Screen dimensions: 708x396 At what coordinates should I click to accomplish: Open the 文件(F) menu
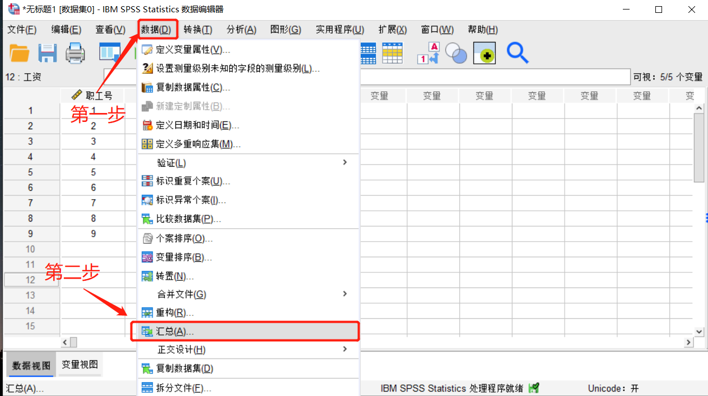point(22,30)
